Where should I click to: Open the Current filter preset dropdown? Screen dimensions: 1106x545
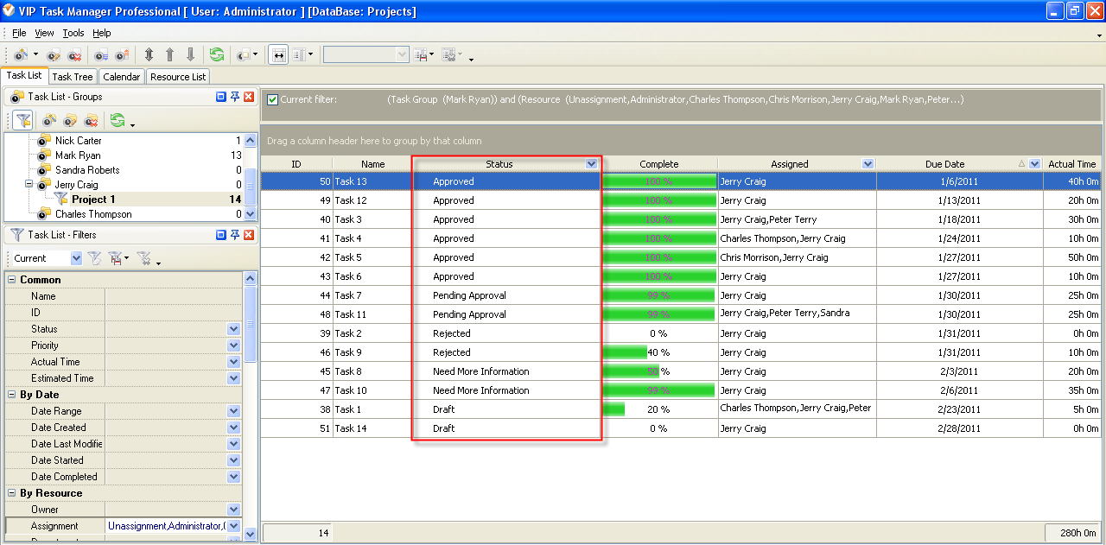tap(76, 258)
